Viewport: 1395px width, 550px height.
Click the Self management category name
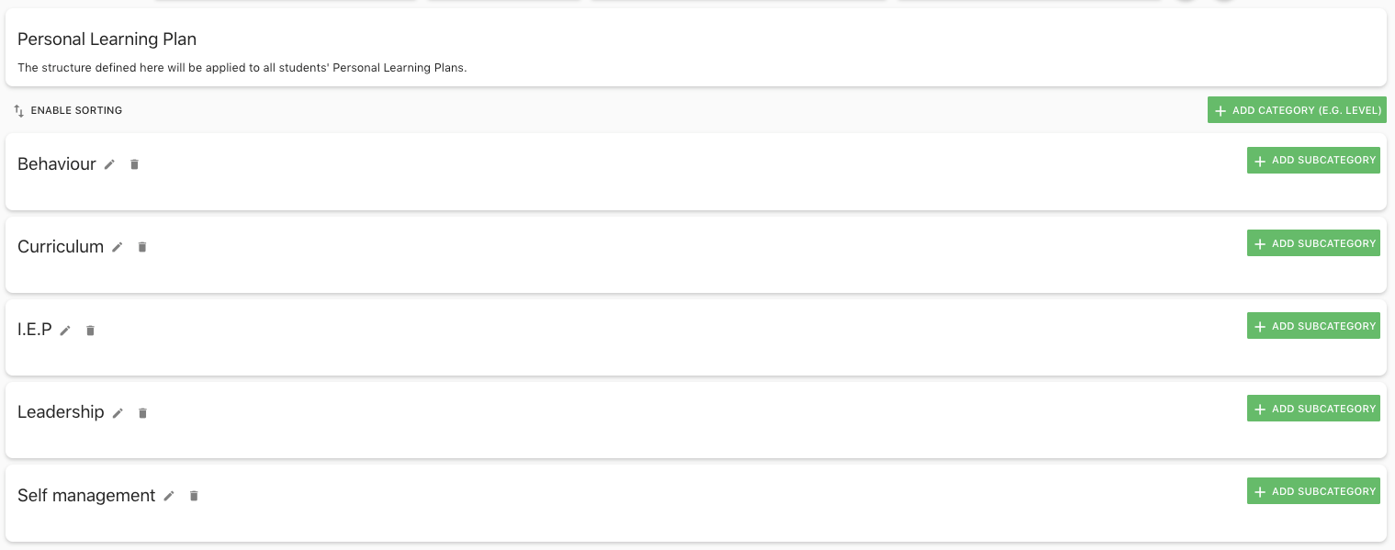(x=86, y=496)
